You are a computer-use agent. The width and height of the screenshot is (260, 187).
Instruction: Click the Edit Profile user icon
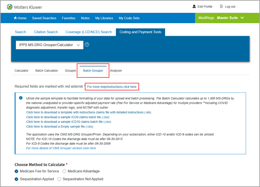point(194,6)
